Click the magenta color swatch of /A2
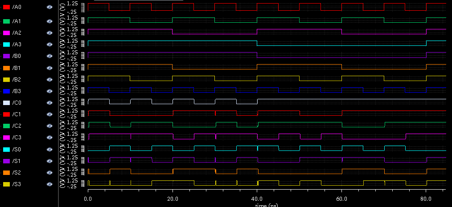 point(6,33)
